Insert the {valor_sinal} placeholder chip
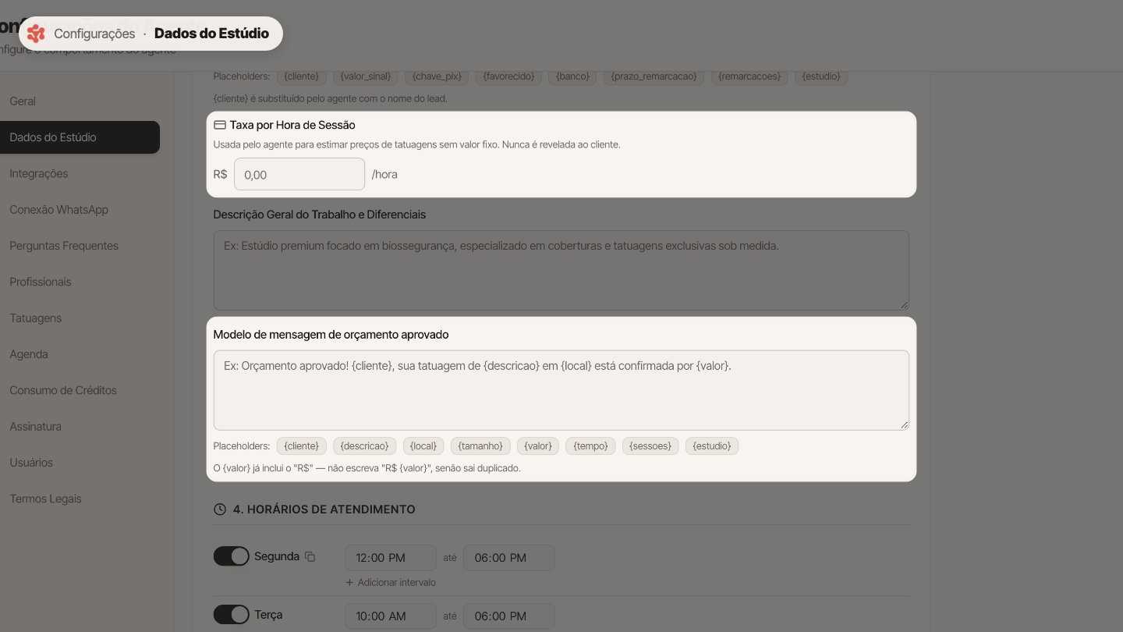The width and height of the screenshot is (1123, 632). tap(366, 76)
